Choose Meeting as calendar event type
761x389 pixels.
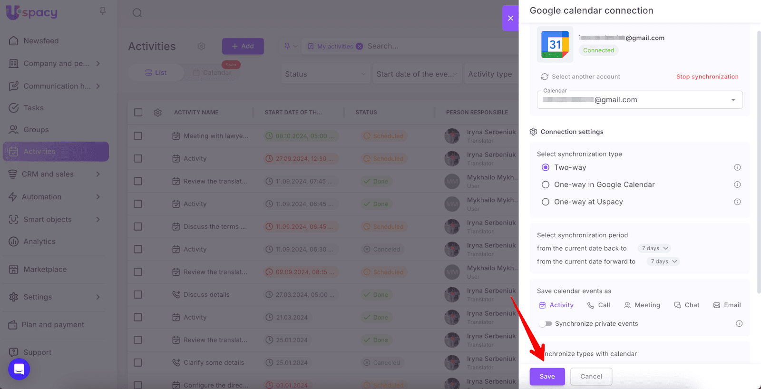point(642,305)
